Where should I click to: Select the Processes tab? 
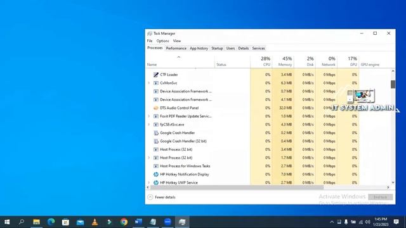click(x=155, y=48)
